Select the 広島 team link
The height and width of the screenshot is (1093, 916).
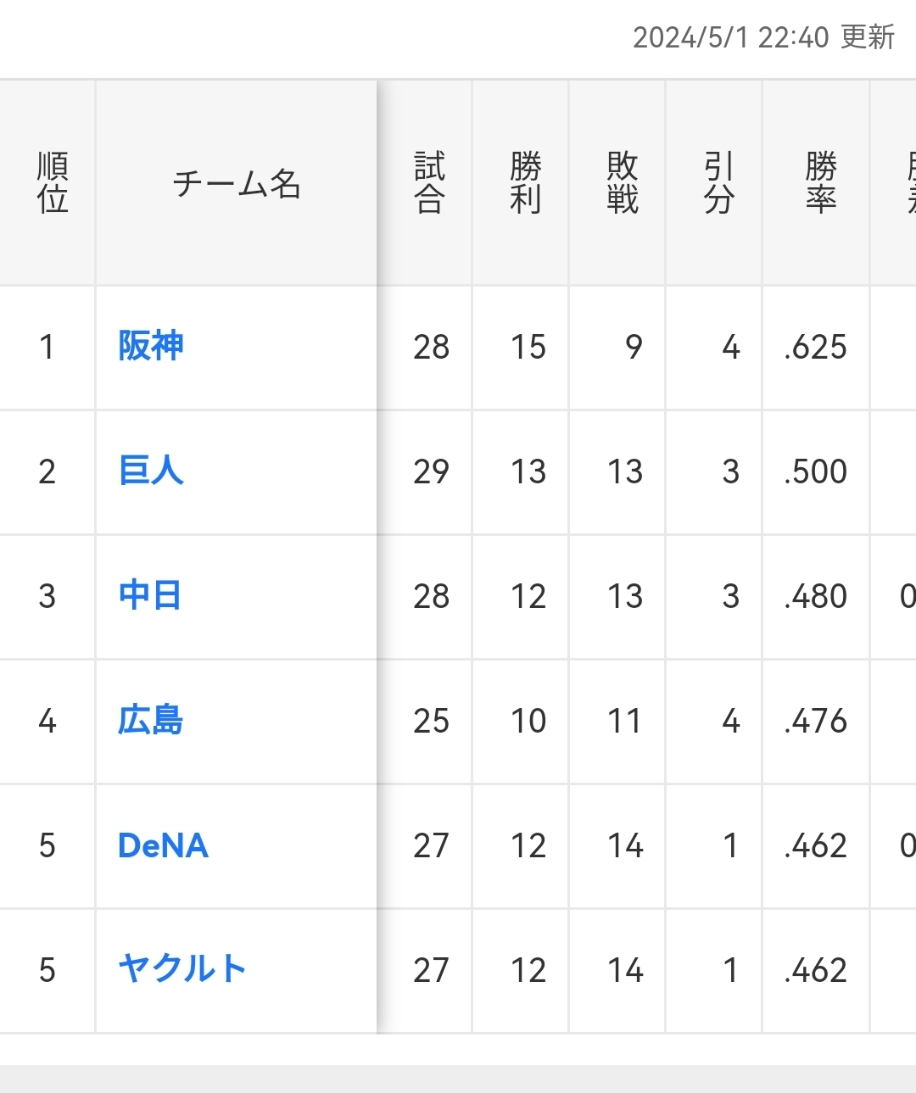(151, 720)
